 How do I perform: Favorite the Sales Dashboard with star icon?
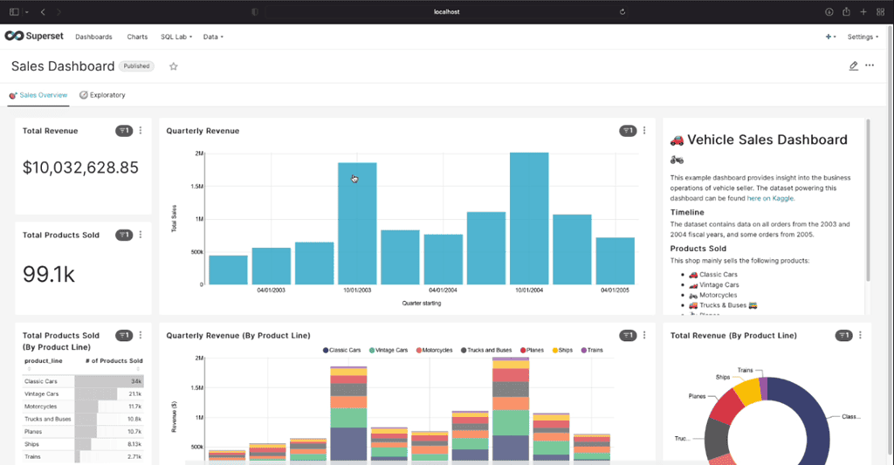click(174, 66)
